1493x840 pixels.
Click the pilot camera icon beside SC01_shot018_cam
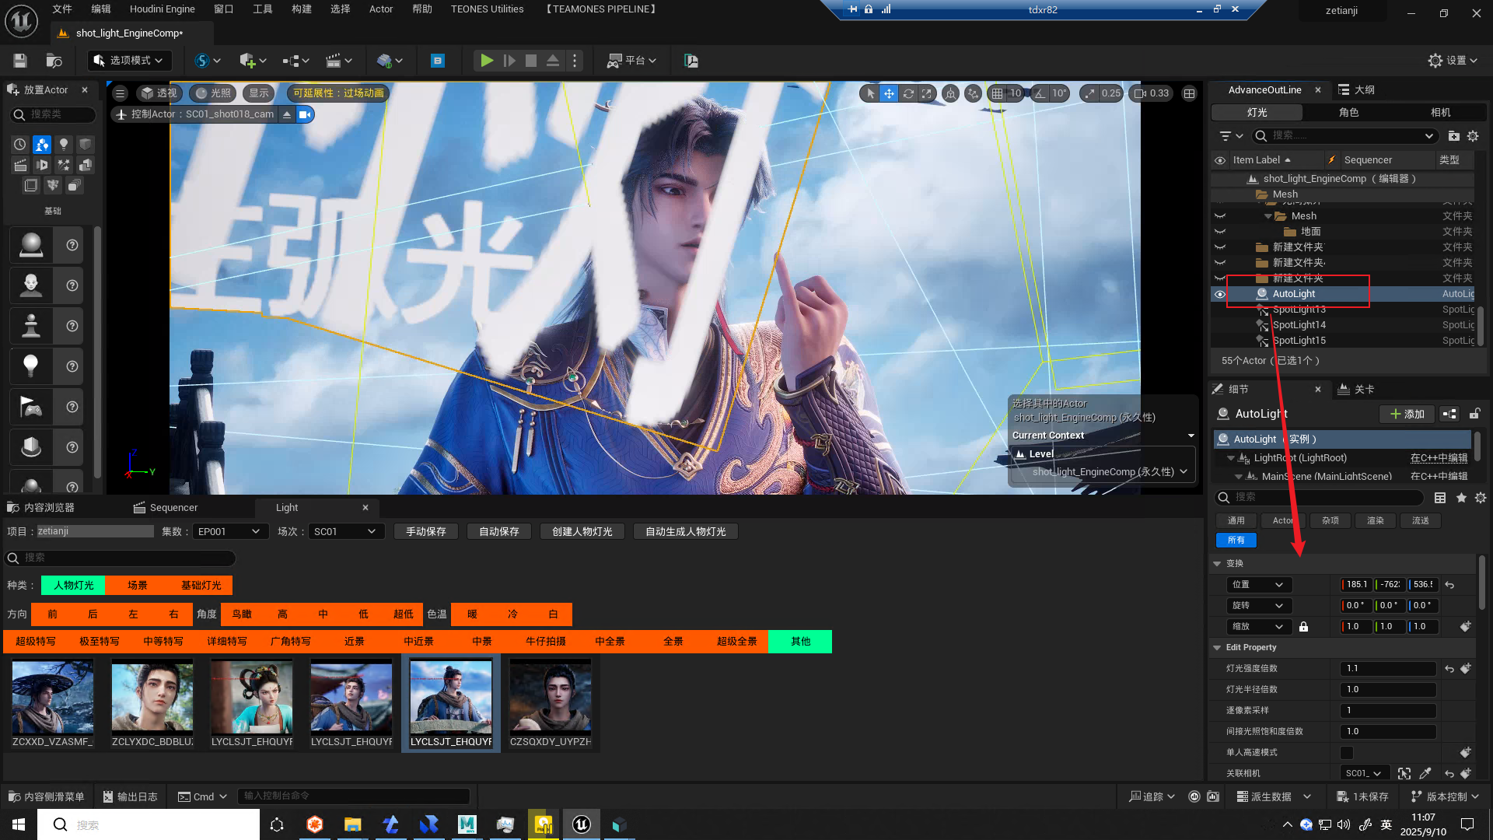305,114
